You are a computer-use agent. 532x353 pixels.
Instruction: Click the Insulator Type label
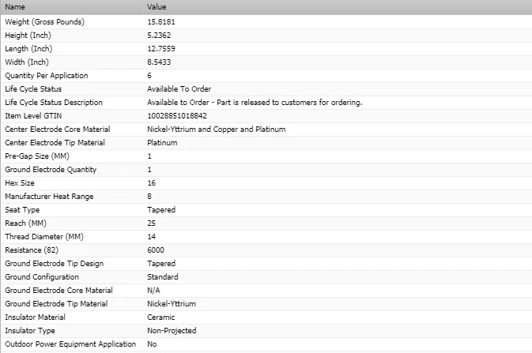pyautogui.click(x=30, y=331)
